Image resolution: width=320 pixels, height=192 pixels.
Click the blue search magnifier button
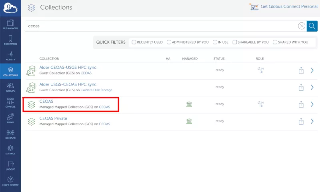pos(312,26)
